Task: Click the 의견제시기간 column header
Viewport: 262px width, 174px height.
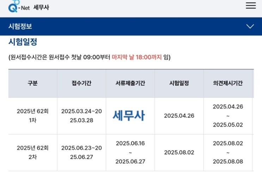Action: click(228, 83)
